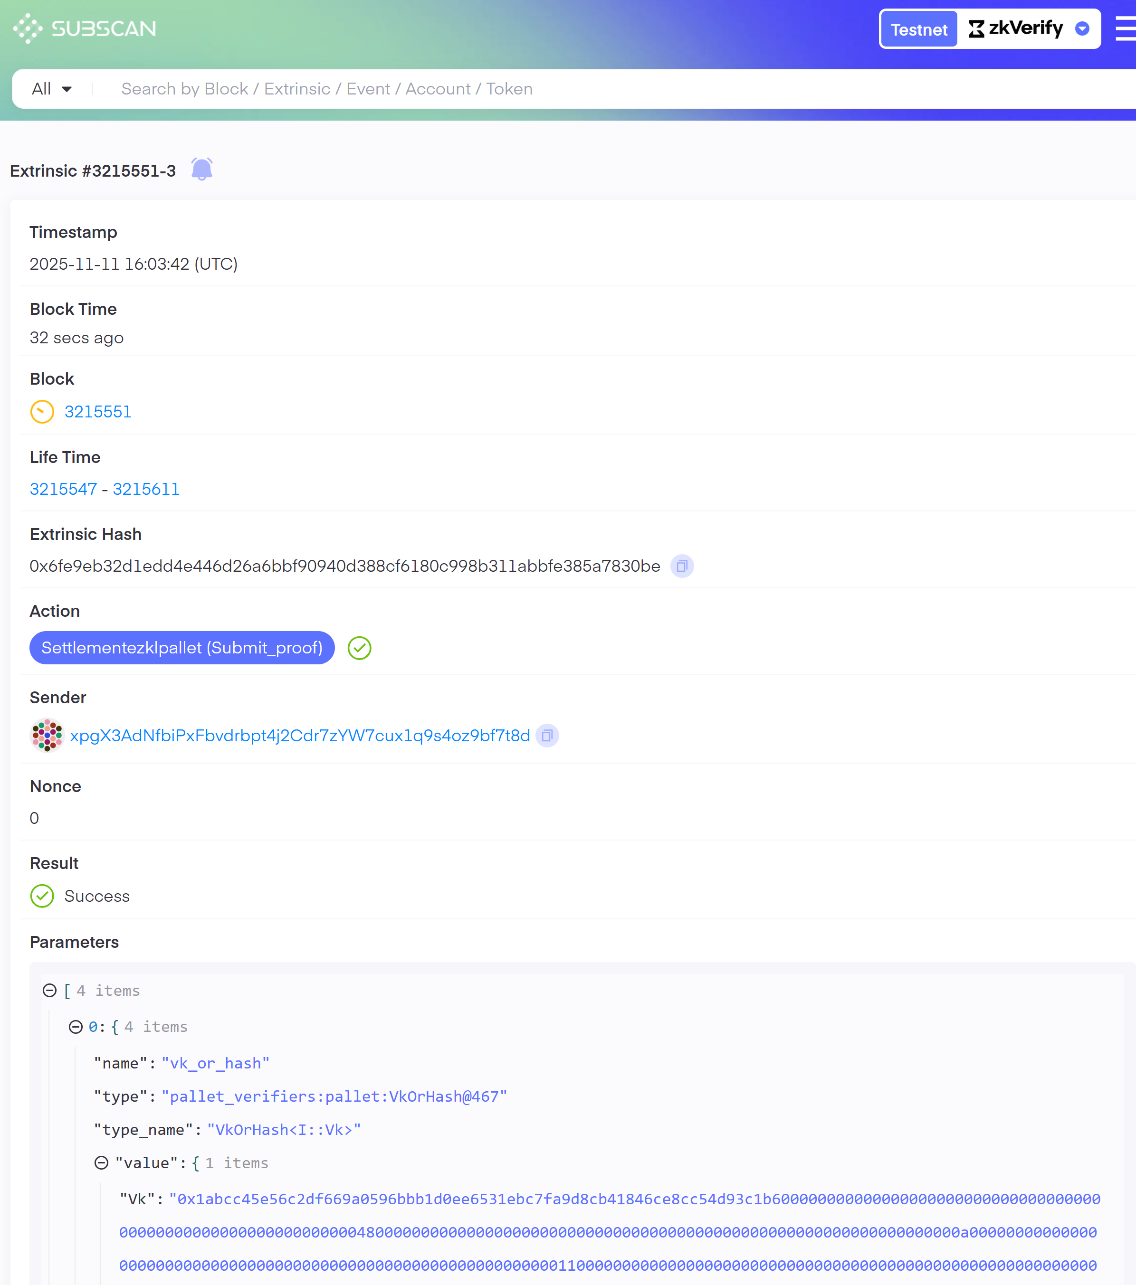Click the green check beside Action
Image resolution: width=1136 pixels, height=1285 pixels.
359,648
